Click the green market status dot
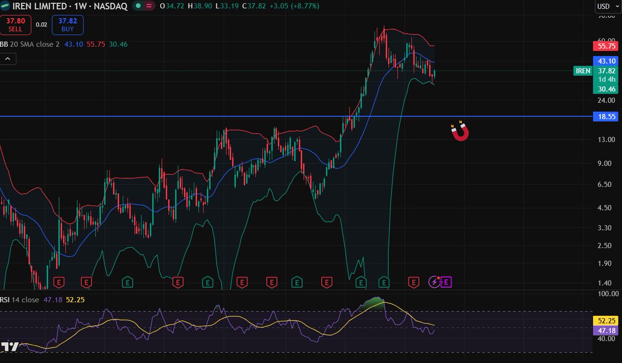This screenshot has width=622, height=363. (138, 6)
